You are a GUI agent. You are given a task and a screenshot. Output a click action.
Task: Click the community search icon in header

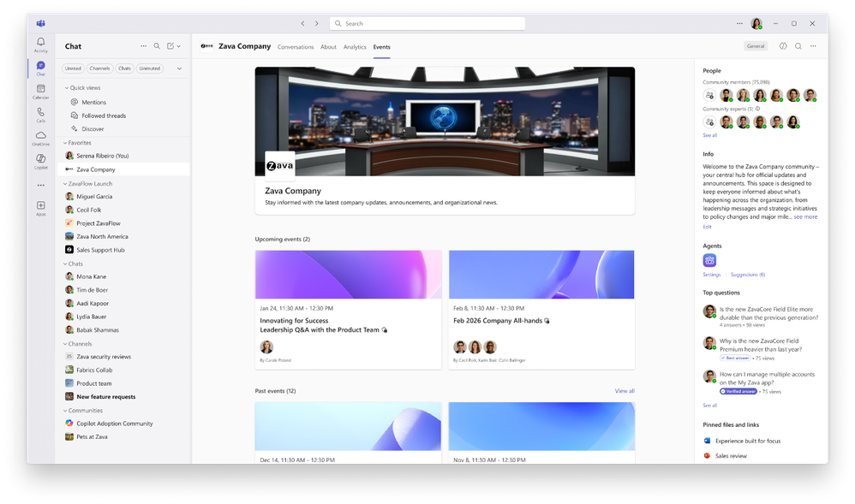point(798,46)
